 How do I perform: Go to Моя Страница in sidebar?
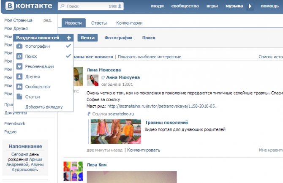click(x=18, y=20)
